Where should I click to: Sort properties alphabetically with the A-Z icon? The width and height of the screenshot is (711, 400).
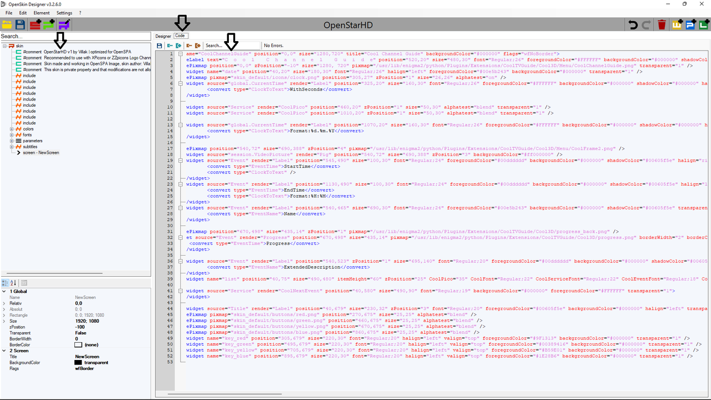point(14,283)
